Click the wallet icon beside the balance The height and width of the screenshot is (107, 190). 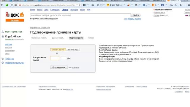click(3, 36)
